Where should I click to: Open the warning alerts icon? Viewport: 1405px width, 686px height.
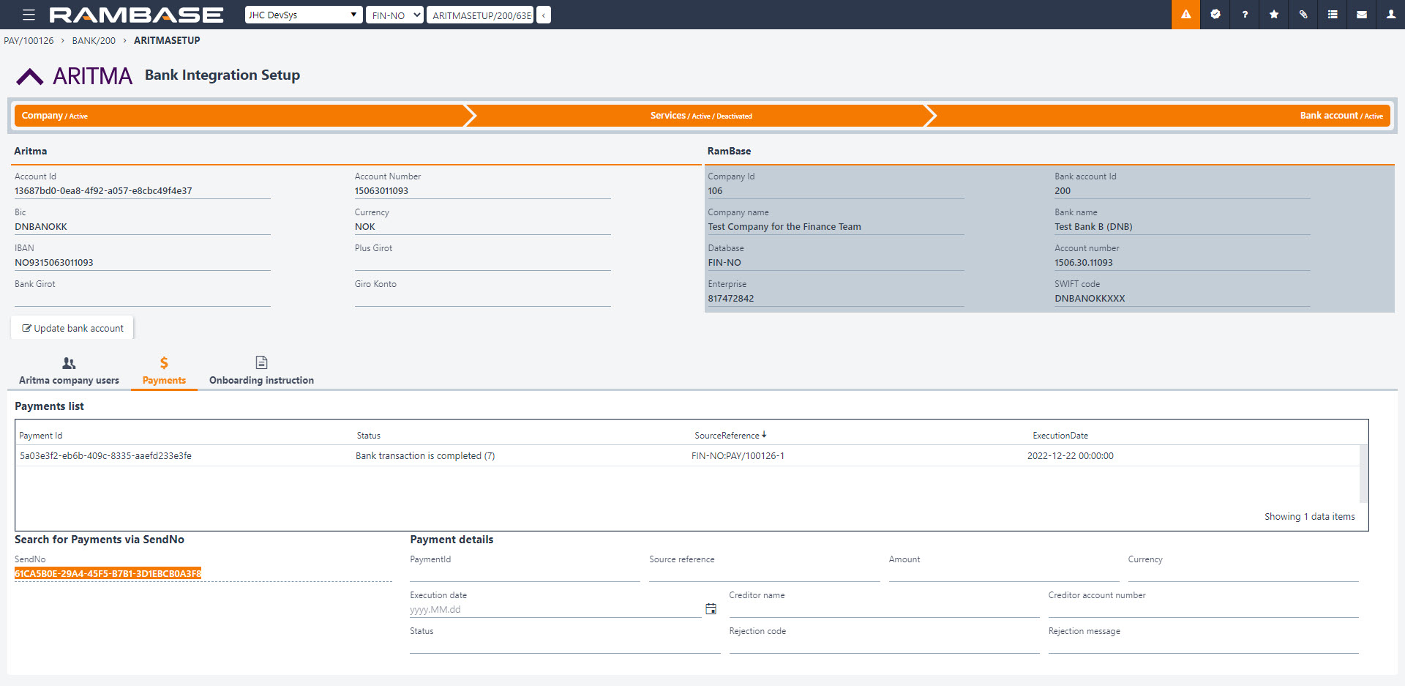1185,15
